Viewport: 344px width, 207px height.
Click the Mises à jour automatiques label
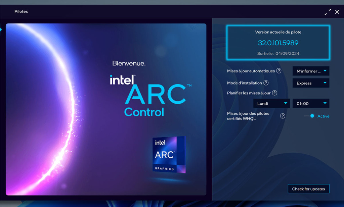(x=251, y=71)
